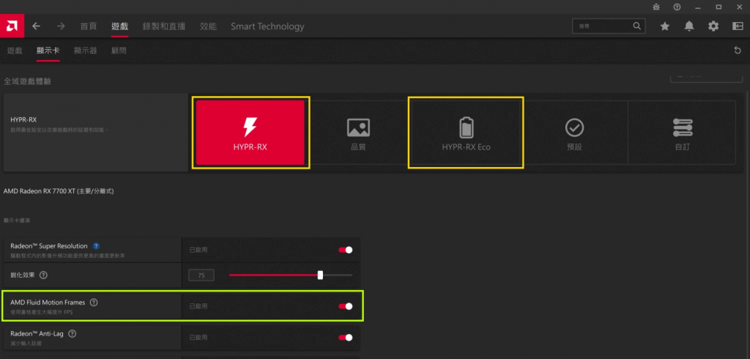The height and width of the screenshot is (359, 750).
Task: Open favorites star icon
Action: (x=665, y=26)
